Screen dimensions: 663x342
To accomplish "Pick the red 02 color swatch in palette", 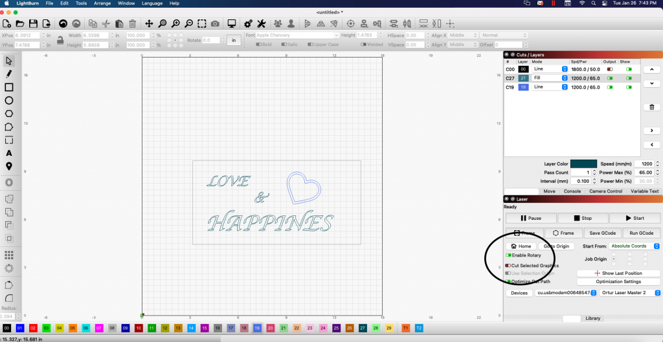I will [x=32, y=328].
